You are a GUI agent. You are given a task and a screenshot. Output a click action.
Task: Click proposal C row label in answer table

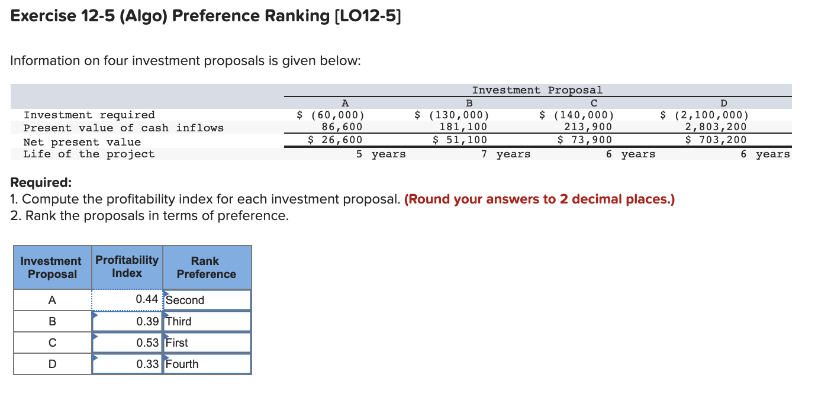51,342
